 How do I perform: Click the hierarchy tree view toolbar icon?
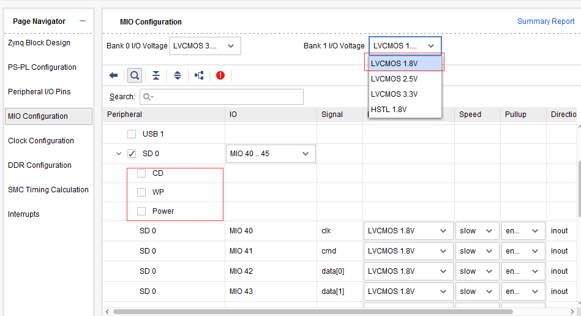point(199,75)
